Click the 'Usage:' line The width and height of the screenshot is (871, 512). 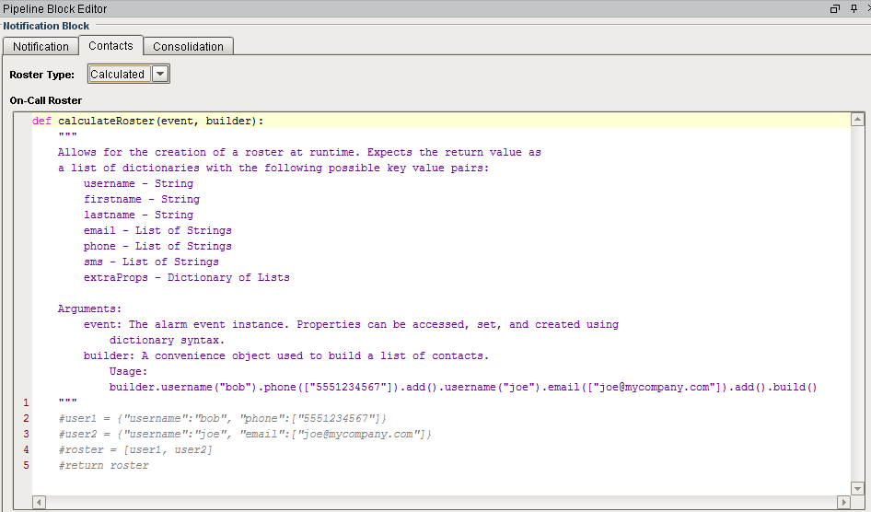128,371
